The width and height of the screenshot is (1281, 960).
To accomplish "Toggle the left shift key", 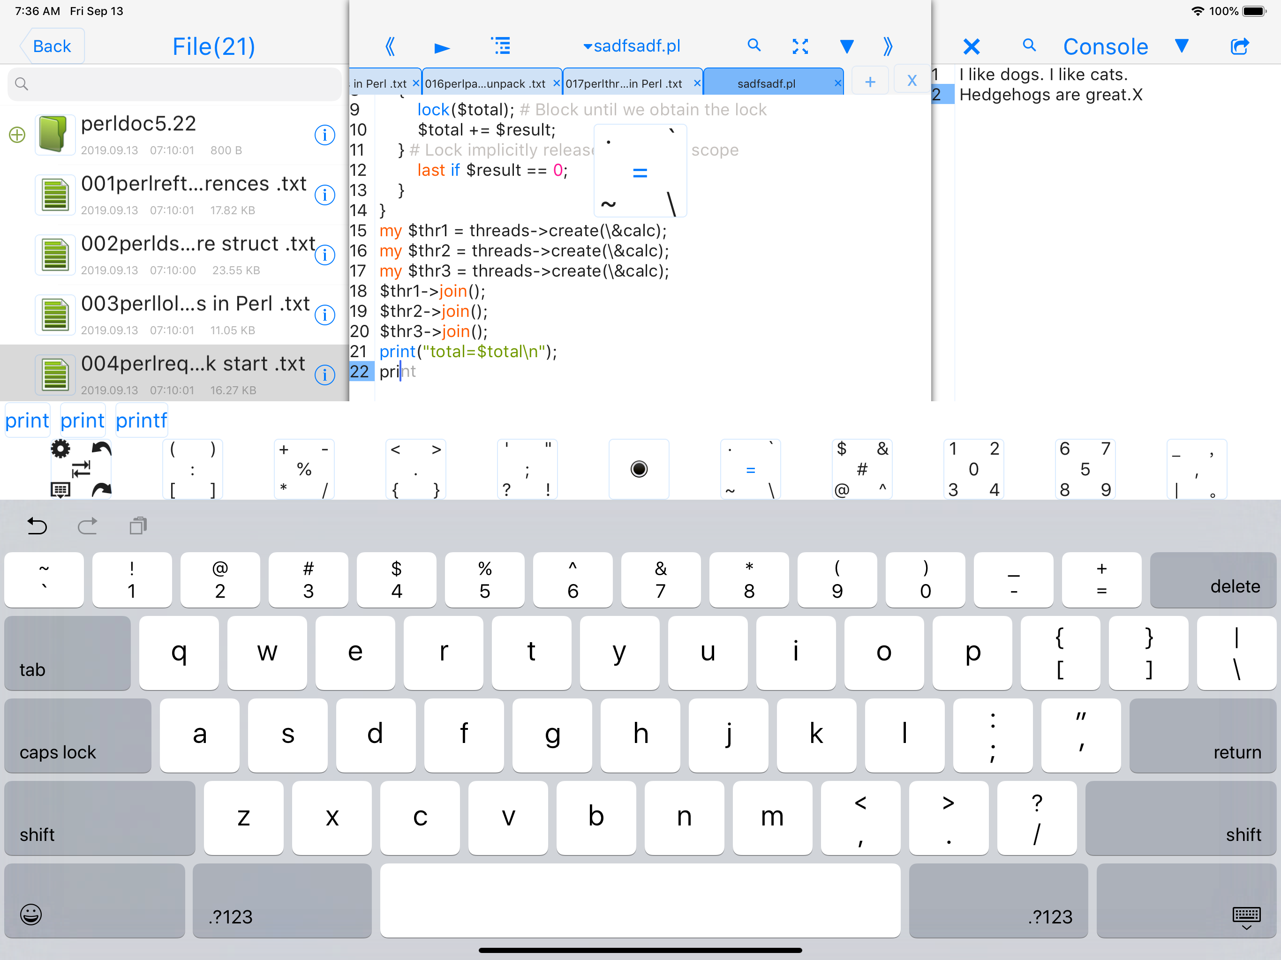I will [99, 818].
